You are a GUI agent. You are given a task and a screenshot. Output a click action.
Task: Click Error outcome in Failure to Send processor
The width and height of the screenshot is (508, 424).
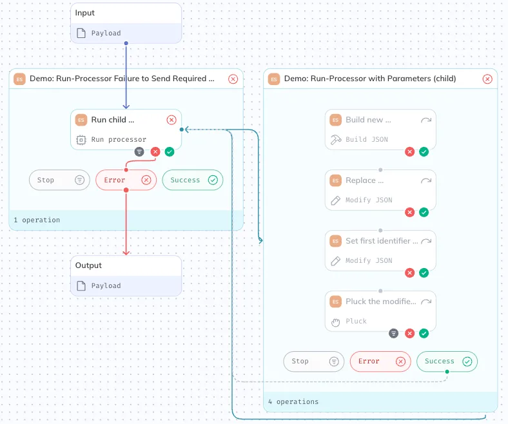click(126, 180)
